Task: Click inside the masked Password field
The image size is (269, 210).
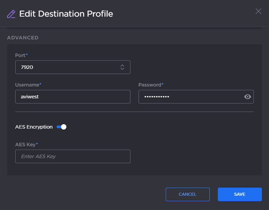Action: (x=190, y=97)
